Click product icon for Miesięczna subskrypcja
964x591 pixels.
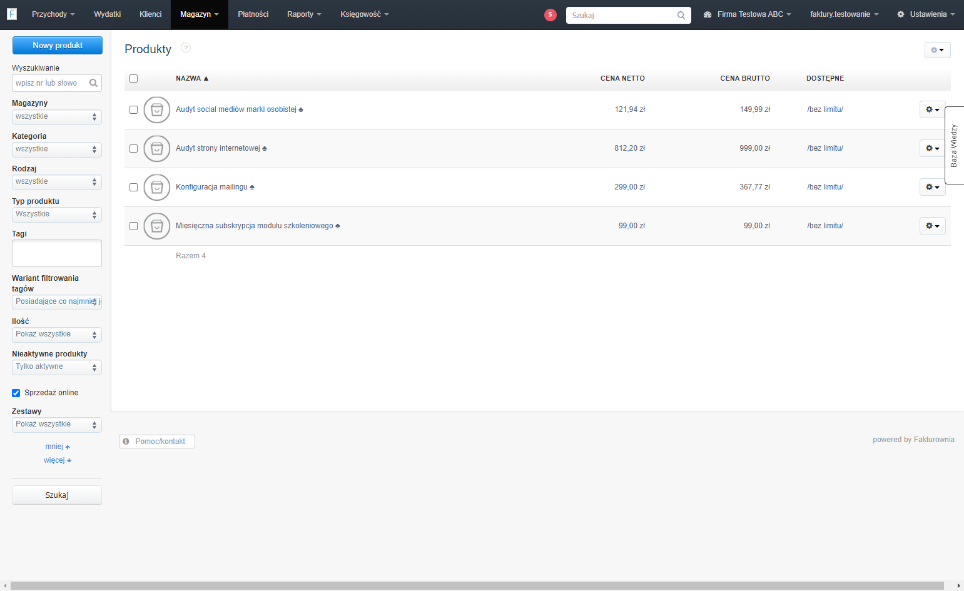click(x=157, y=226)
